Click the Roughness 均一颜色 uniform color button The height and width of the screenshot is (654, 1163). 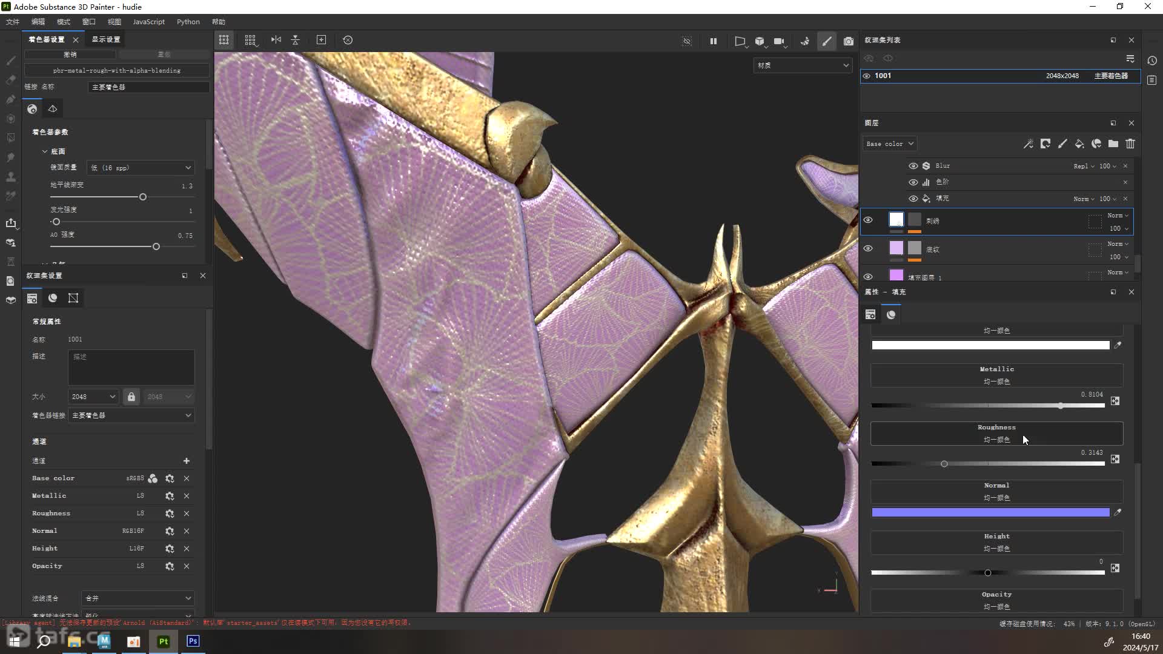[996, 434]
